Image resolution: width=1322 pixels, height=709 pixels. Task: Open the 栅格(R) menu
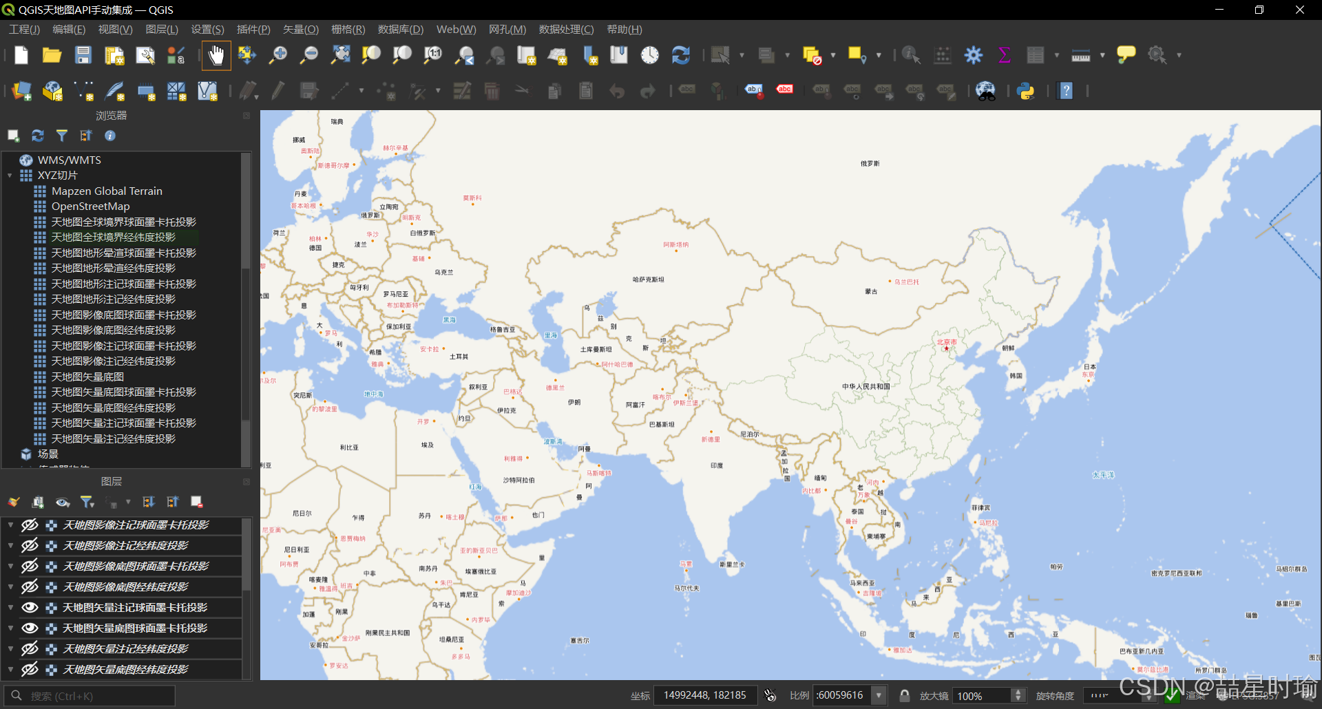click(x=348, y=30)
